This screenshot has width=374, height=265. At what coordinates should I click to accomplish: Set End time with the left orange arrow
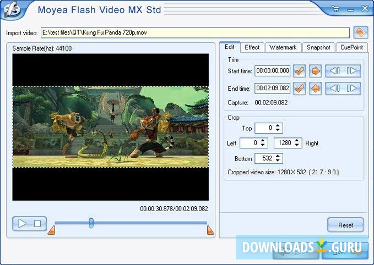pyautogui.click(x=315, y=89)
